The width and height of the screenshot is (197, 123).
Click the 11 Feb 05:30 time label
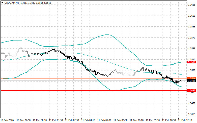(x=105, y=120)
